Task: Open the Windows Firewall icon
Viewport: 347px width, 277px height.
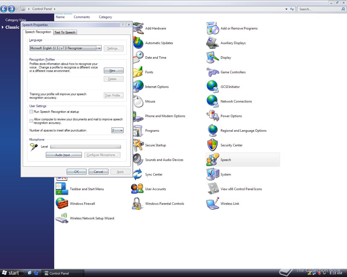Action: pyautogui.click(x=62, y=204)
